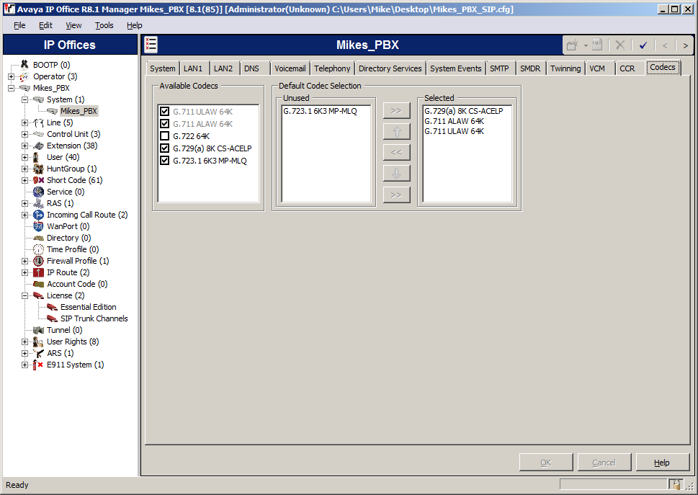Click the Operator tree icon

tap(24, 76)
